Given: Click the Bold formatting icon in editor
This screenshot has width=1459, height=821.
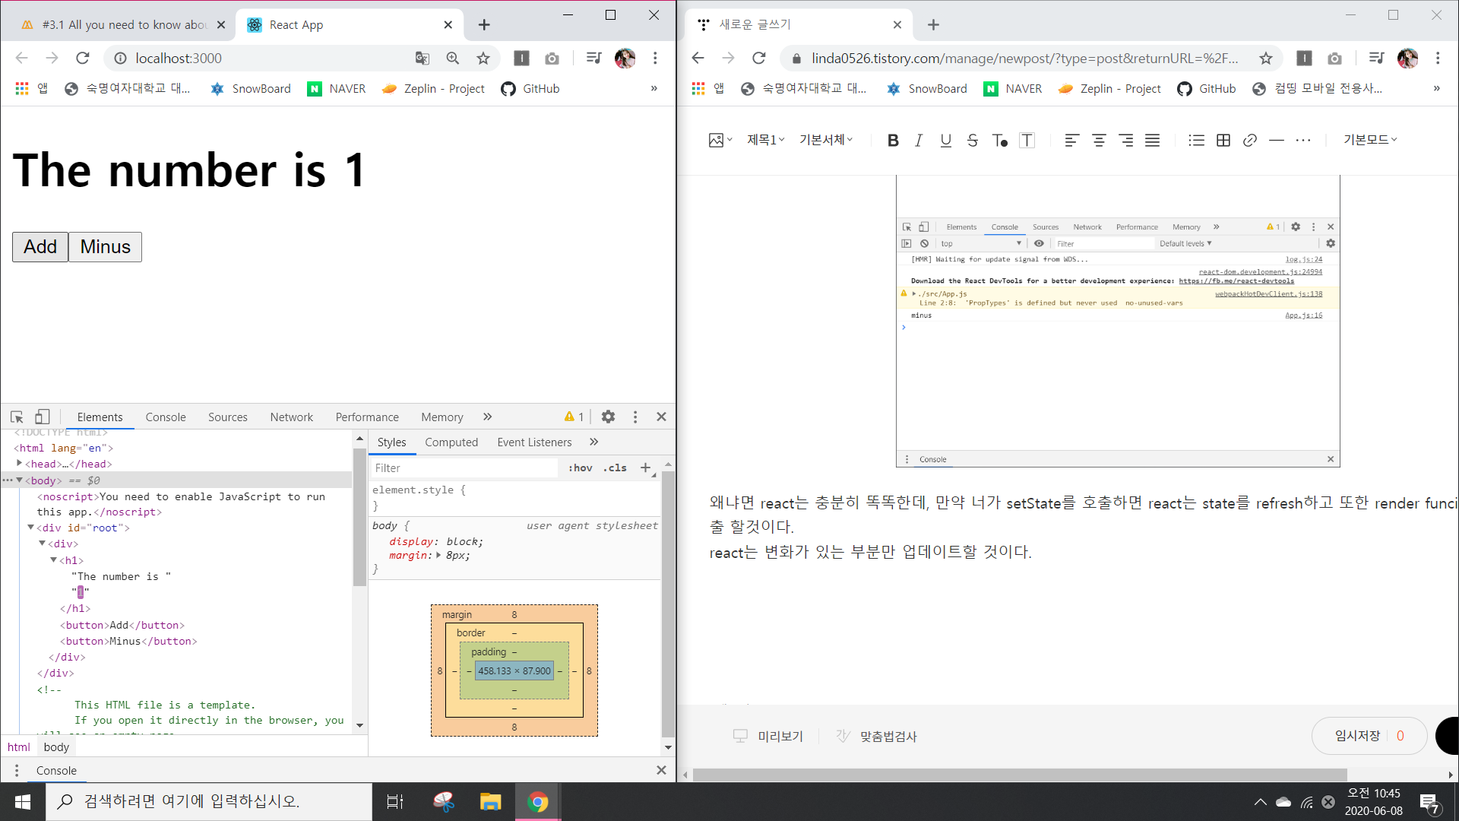Looking at the screenshot, I should (x=893, y=140).
